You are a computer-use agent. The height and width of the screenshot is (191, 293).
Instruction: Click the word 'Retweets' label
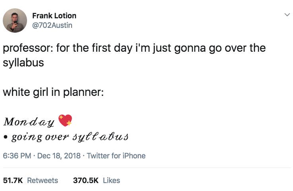[x=43, y=180]
